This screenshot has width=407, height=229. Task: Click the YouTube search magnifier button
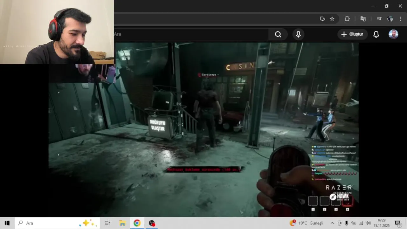[x=278, y=34]
